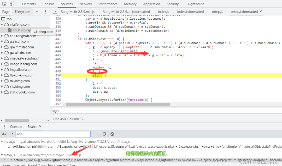
Task: Click the navigator scrollbar left arrow
Action: tap(2, 120)
